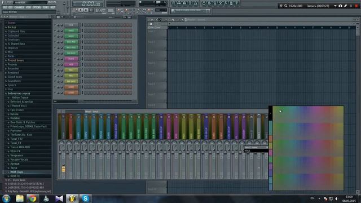Viewport: 361px width, 203px height.
Task: Select the MDM FX folder
Action: 15,176
